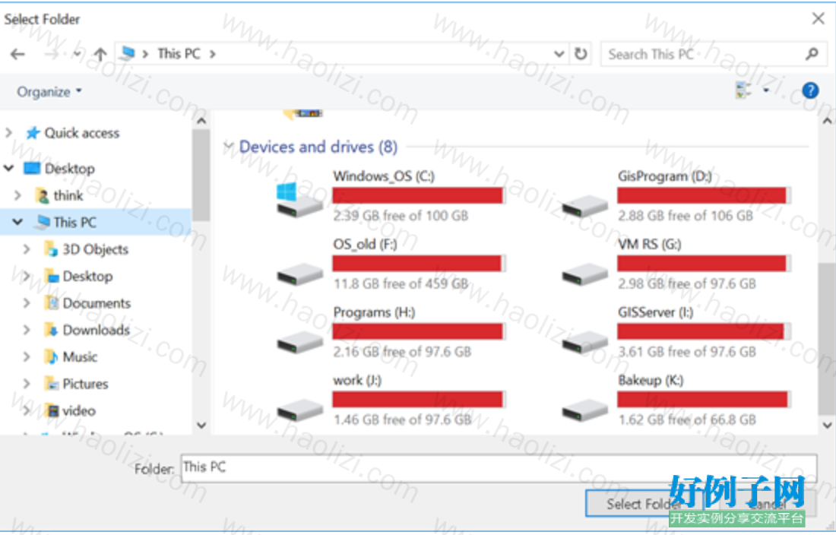
Task: Select video folder in the tree
Action: [x=78, y=410]
